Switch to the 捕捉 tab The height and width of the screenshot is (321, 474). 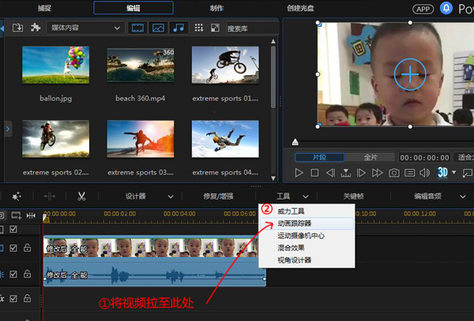click(44, 8)
